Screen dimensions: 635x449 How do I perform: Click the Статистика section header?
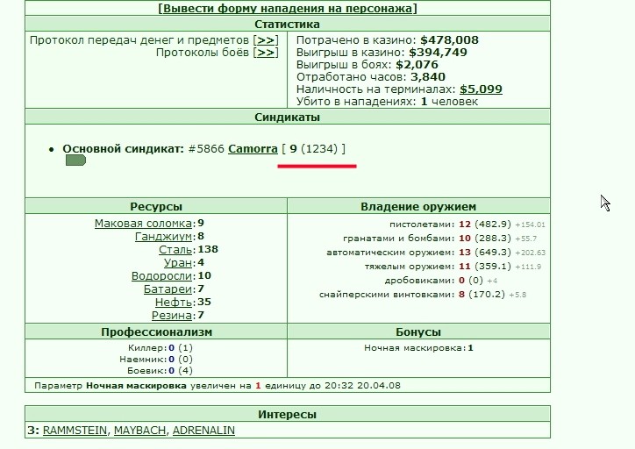[287, 24]
